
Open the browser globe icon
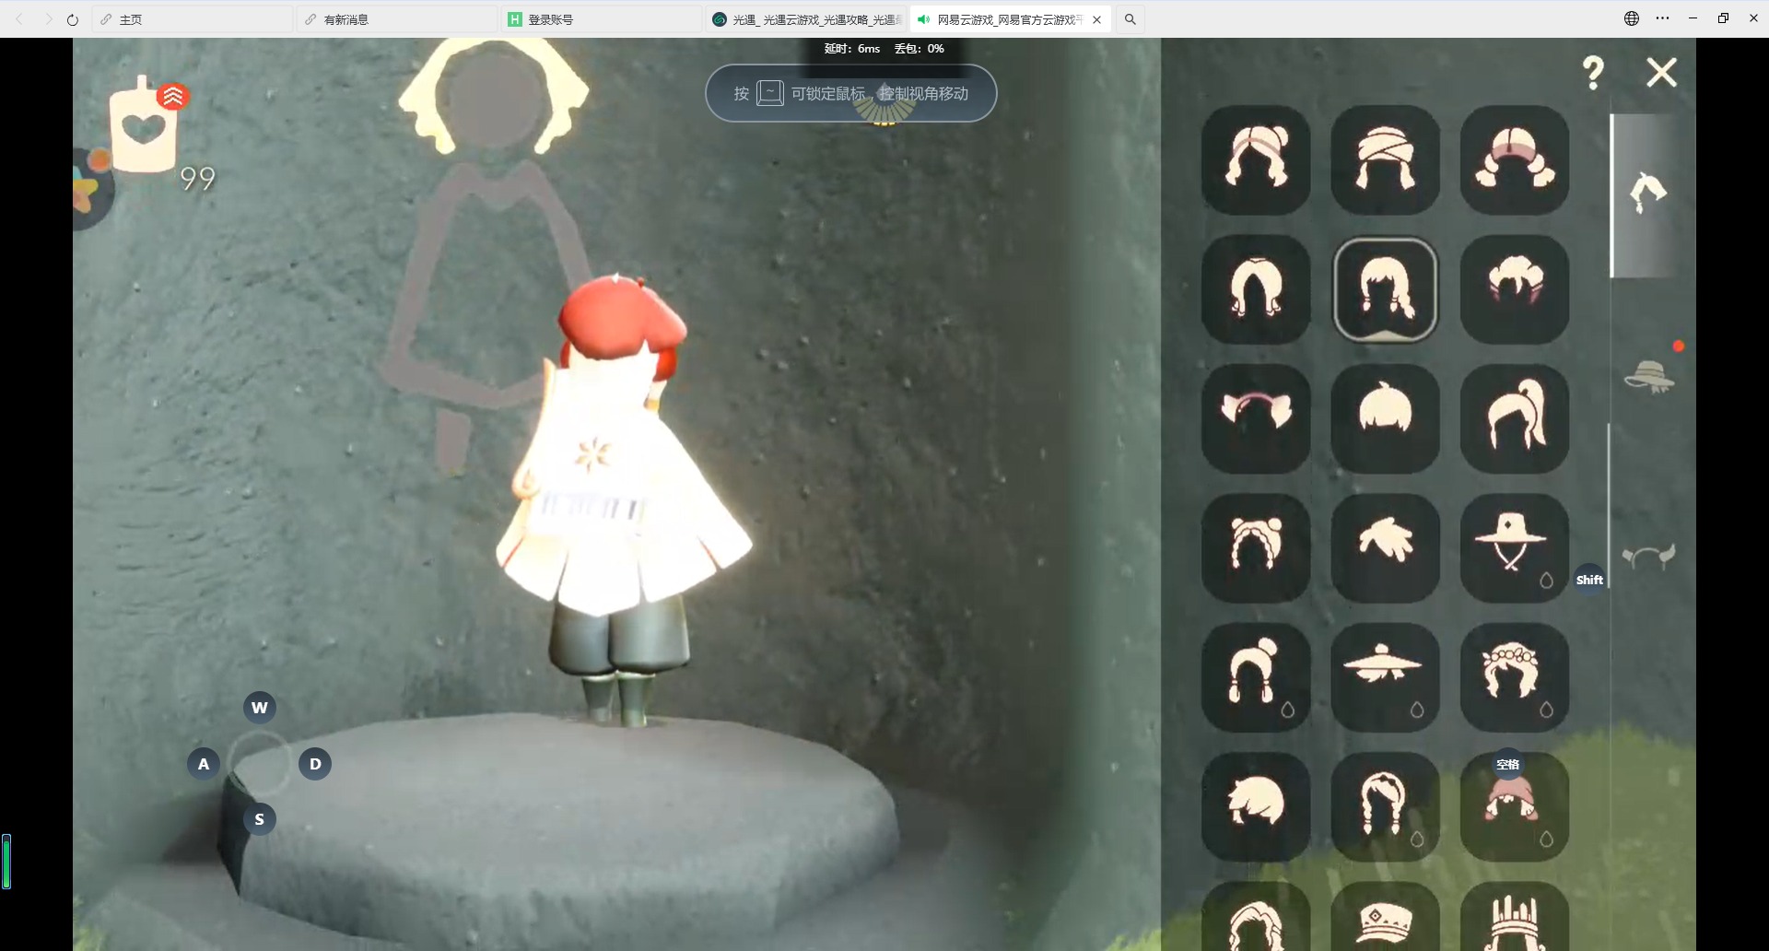click(1632, 18)
